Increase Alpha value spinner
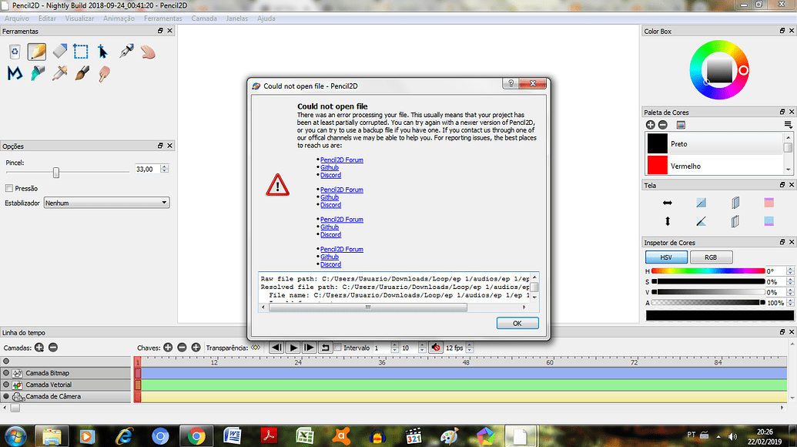Screen dimensions: 797x447 [790, 301]
